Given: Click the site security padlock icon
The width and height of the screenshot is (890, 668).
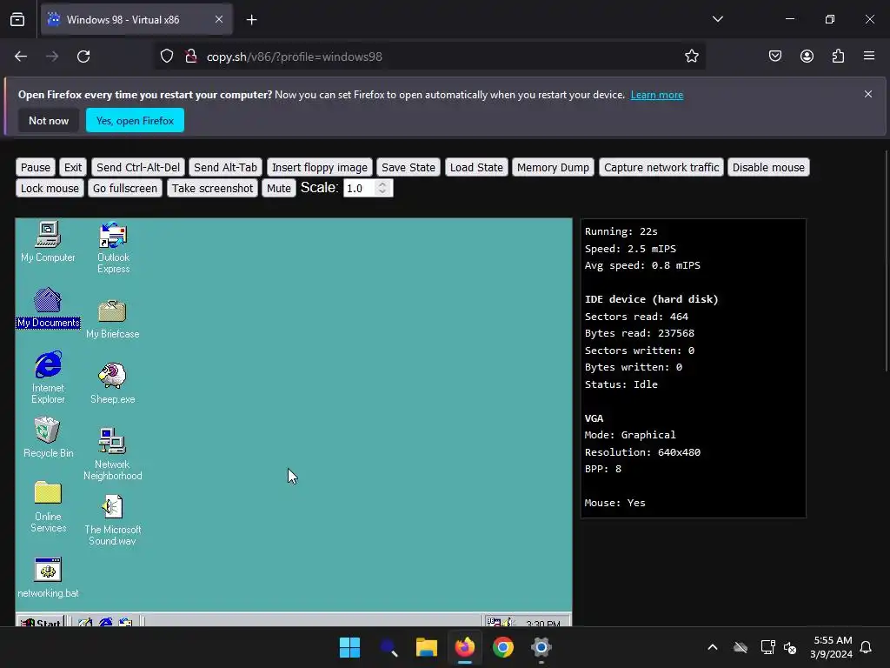Looking at the screenshot, I should tap(191, 57).
